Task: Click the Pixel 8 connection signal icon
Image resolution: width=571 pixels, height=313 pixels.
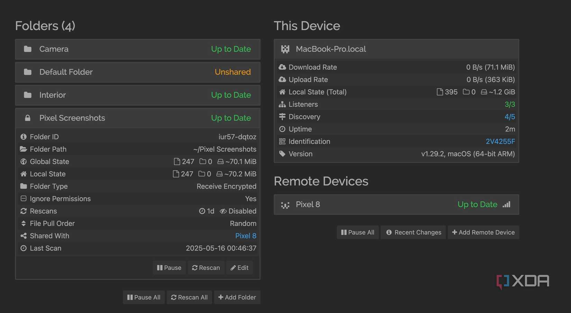Action: [x=507, y=204]
